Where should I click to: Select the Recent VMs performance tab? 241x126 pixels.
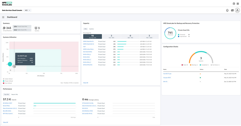pos(14,94)
